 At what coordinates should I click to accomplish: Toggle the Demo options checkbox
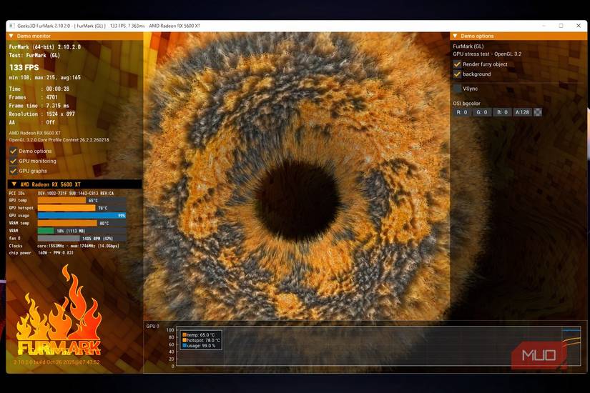pyautogui.click(x=13, y=151)
